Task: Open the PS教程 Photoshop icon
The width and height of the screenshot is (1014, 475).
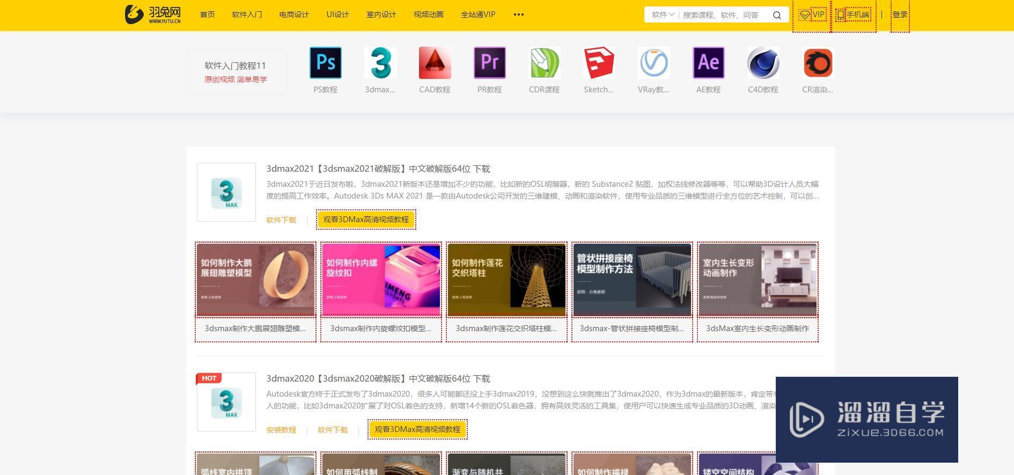Action: point(325,63)
